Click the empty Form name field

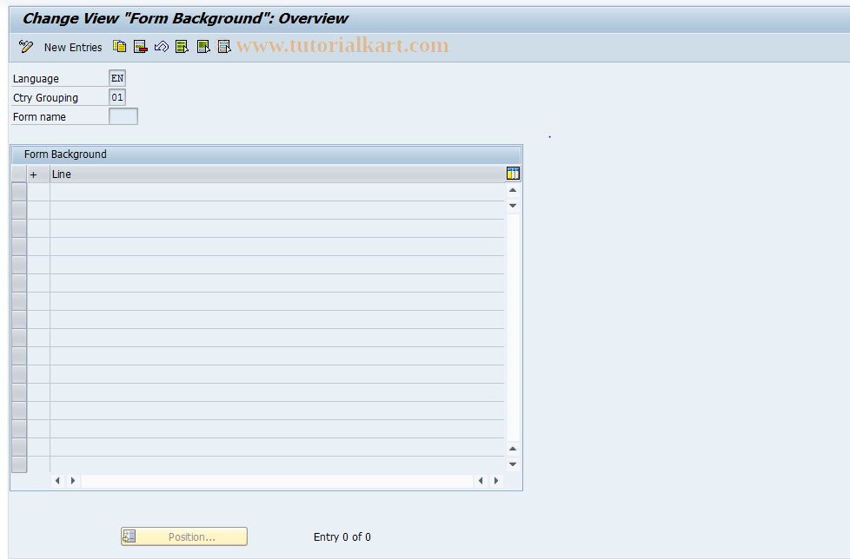click(x=123, y=116)
